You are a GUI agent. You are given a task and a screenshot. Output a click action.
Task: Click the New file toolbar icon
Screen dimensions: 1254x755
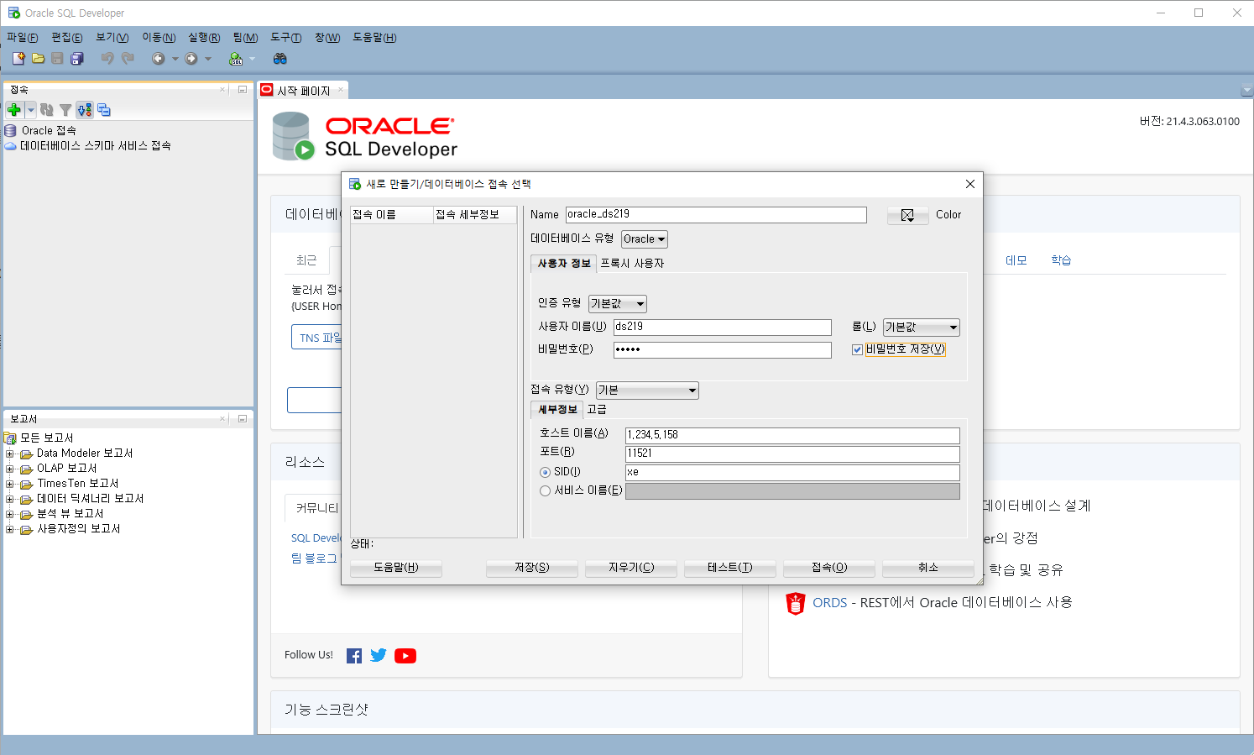click(x=18, y=58)
